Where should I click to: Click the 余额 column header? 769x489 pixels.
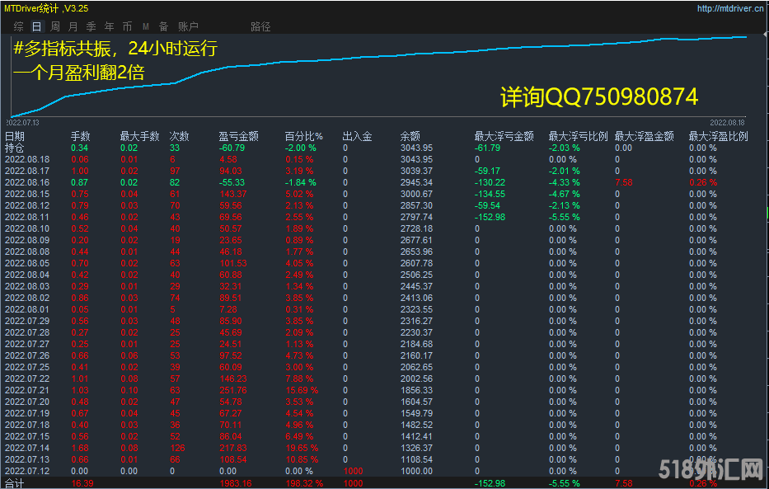pos(410,136)
